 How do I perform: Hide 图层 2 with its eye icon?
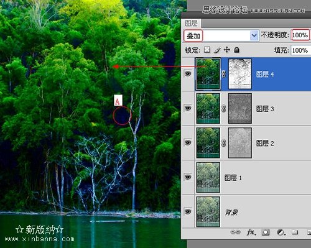tap(188, 142)
